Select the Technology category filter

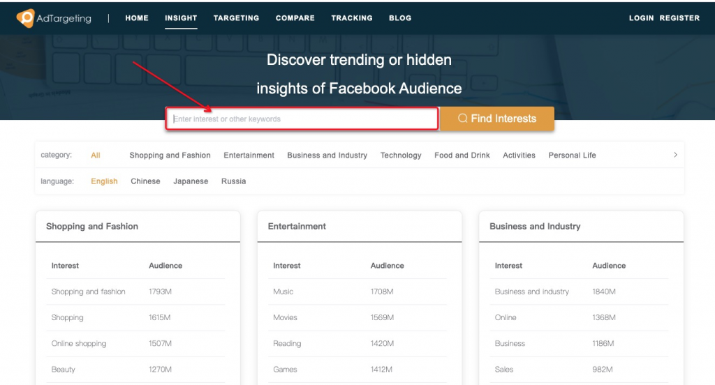point(401,156)
